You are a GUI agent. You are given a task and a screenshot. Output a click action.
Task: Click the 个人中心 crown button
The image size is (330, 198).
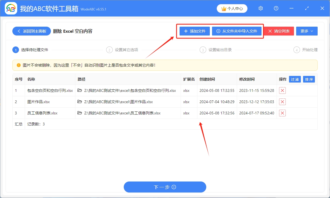click(232, 9)
